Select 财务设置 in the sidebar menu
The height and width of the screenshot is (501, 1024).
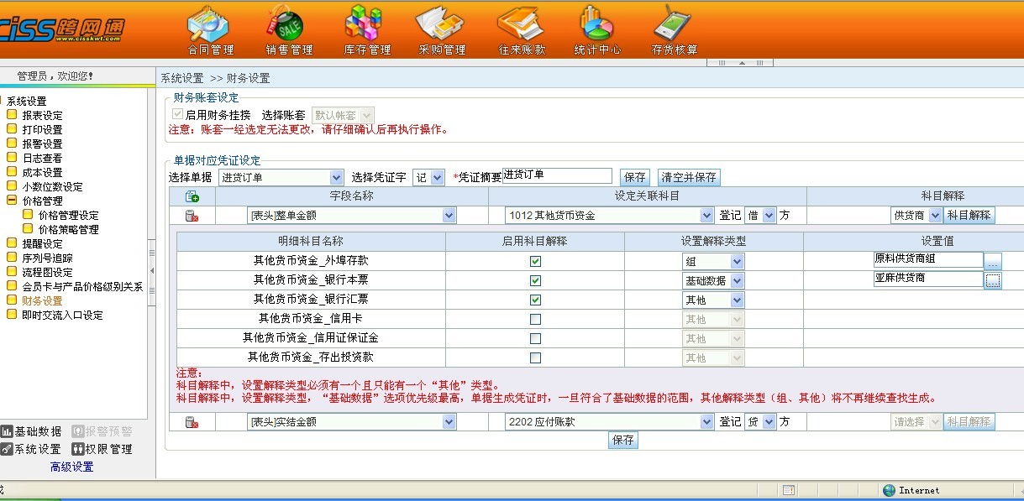(42, 300)
